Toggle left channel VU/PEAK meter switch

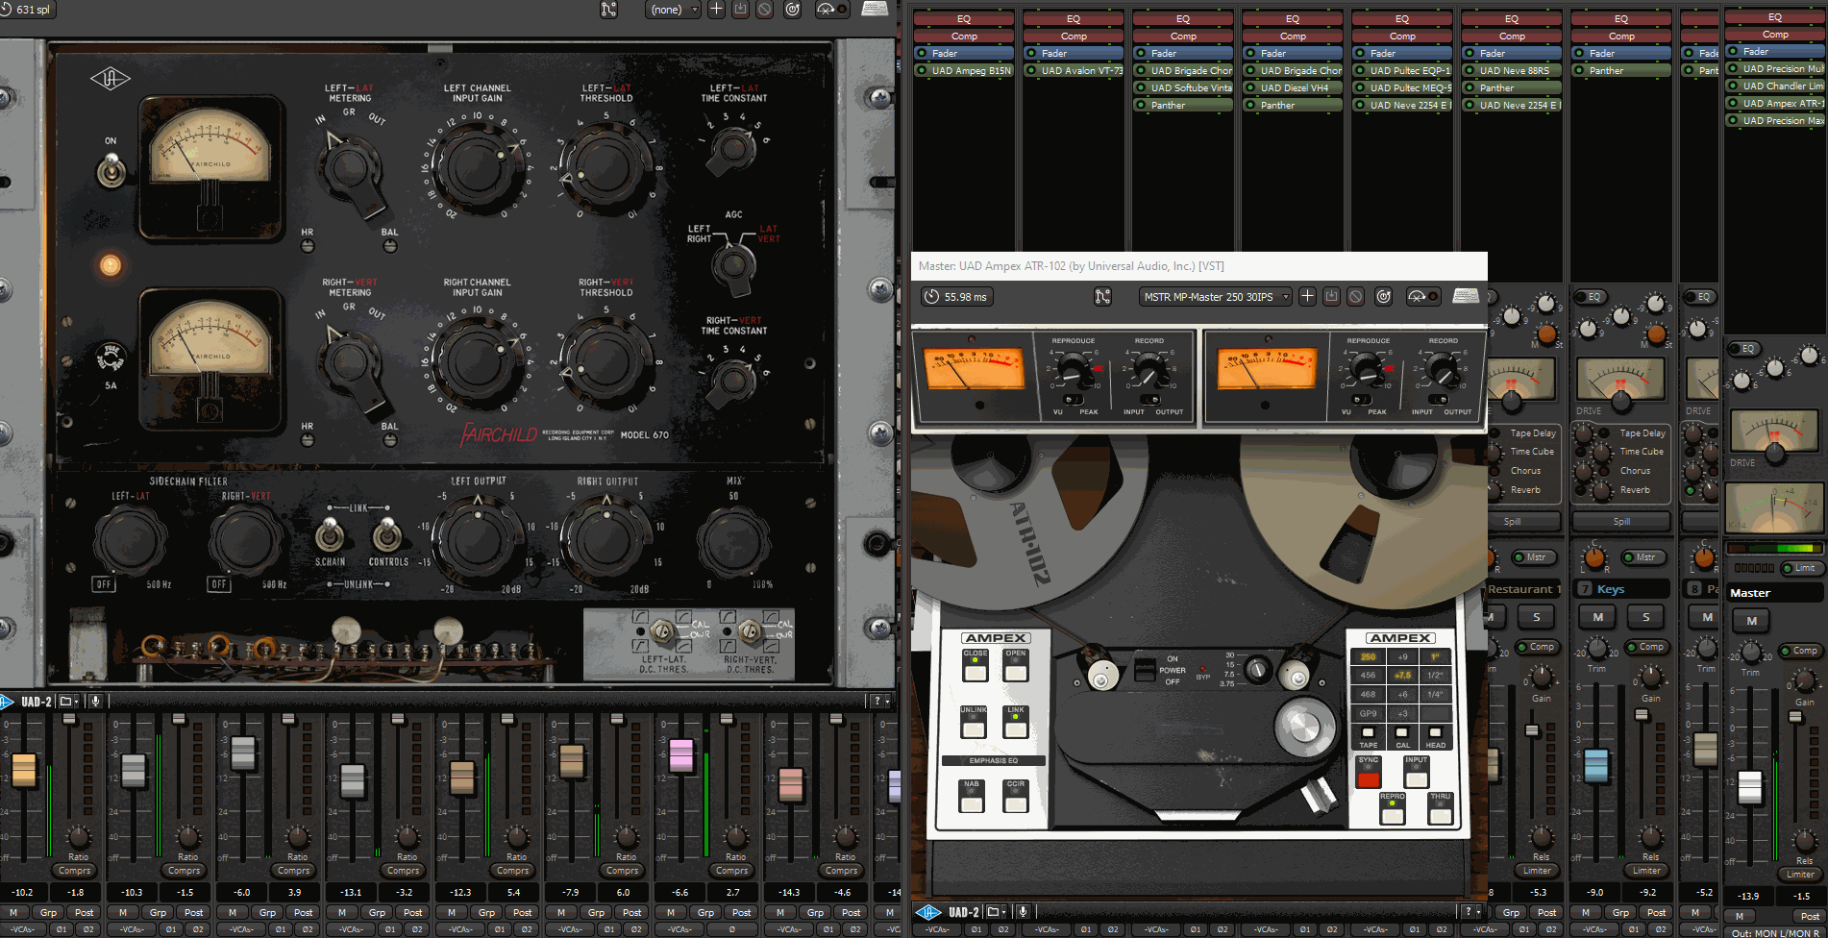tap(1073, 400)
